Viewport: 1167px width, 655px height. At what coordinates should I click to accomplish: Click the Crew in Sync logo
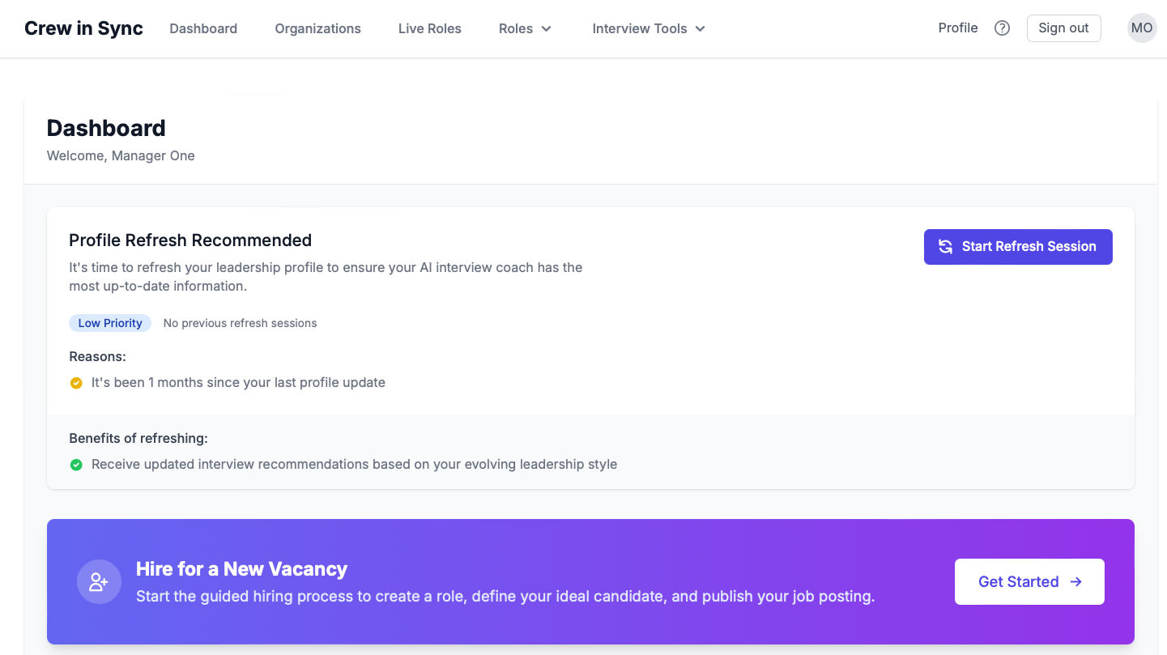point(83,28)
